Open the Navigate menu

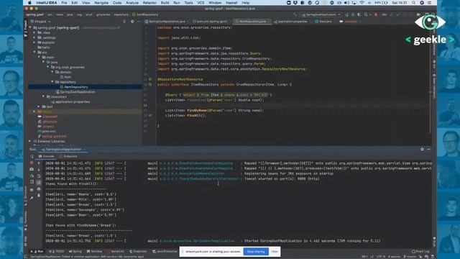(x=101, y=3)
